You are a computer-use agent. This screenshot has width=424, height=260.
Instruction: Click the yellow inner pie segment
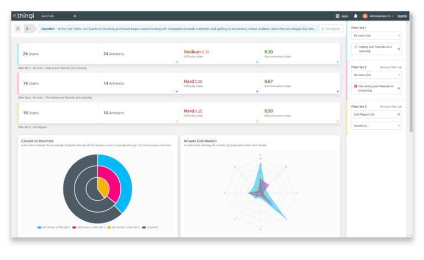tap(103, 187)
